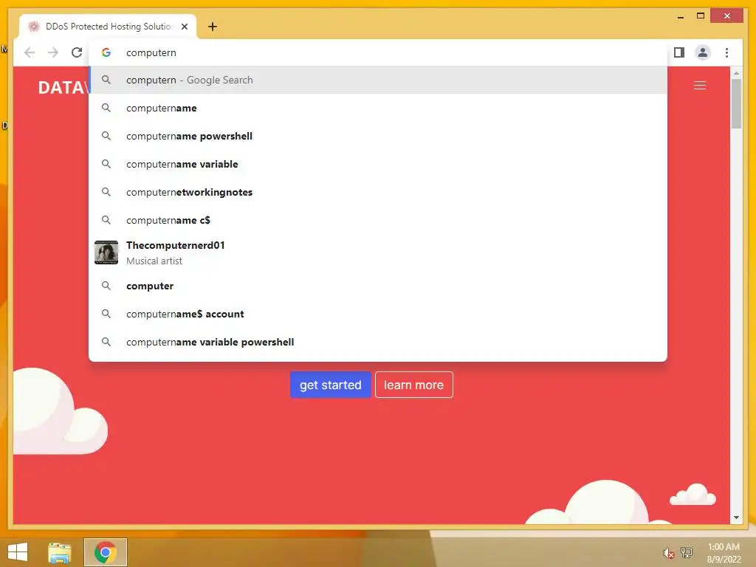Pick 'computername variable powershell' suggestion

(378, 342)
